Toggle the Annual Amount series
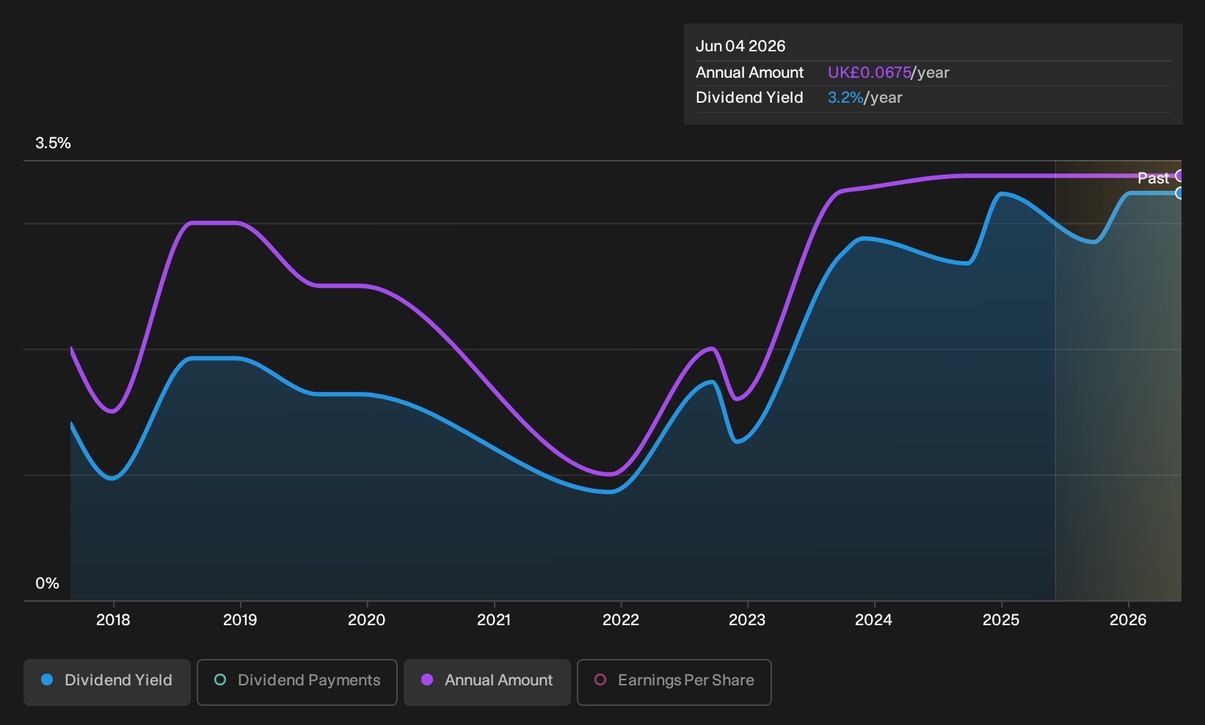The width and height of the screenshot is (1205, 725). [487, 682]
